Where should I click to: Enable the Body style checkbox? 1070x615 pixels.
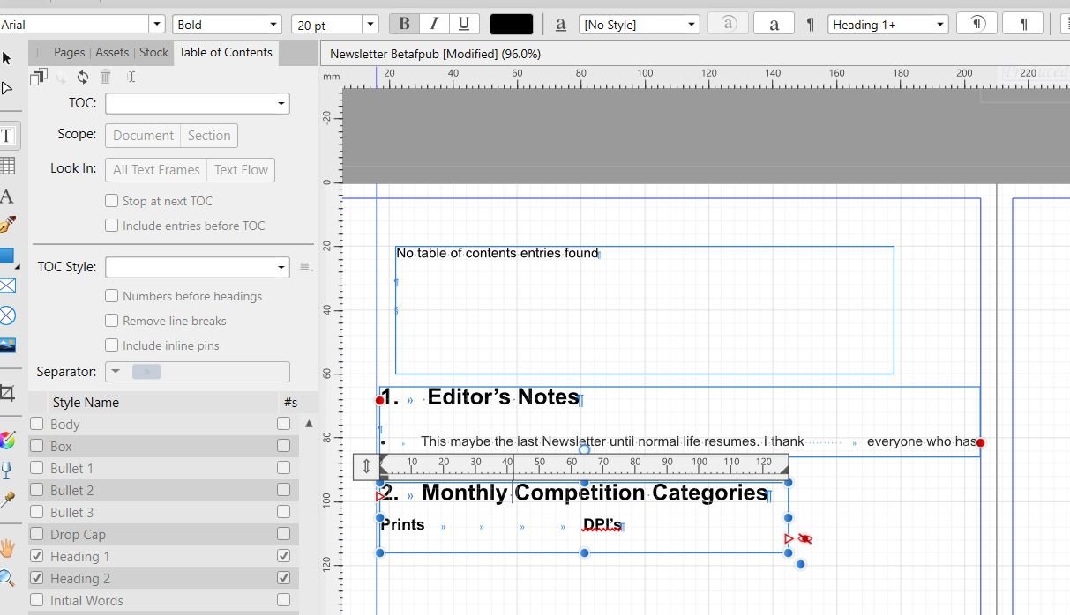tap(37, 424)
